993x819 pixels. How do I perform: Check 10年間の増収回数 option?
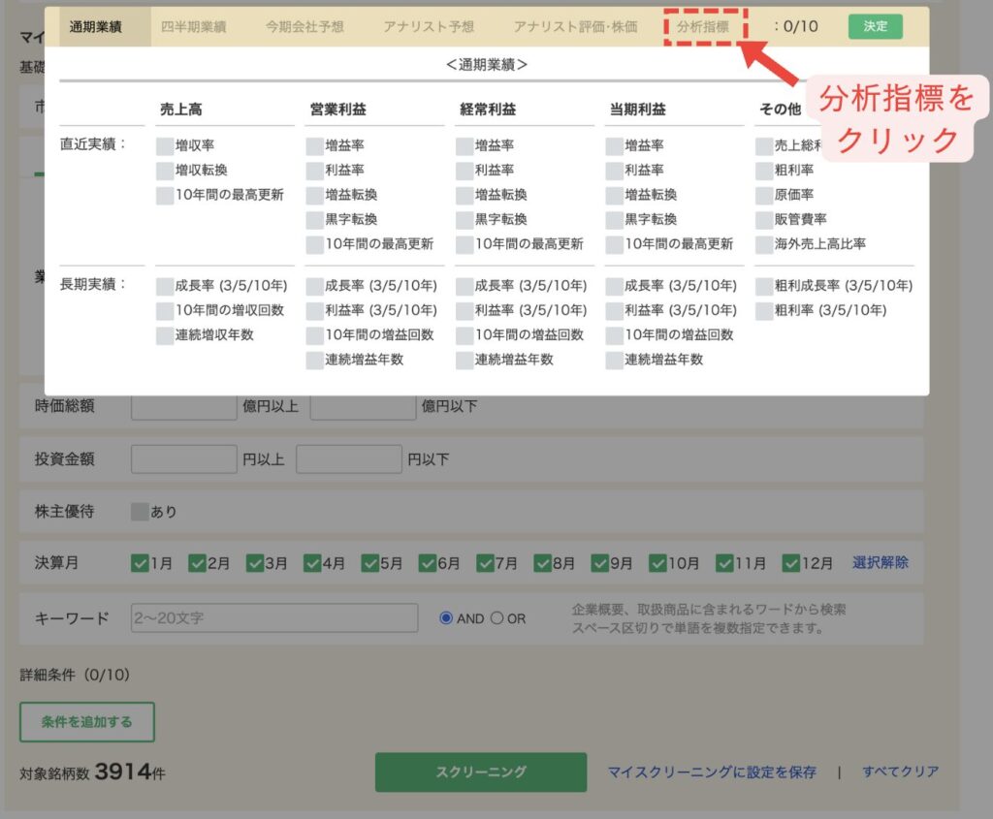click(165, 311)
